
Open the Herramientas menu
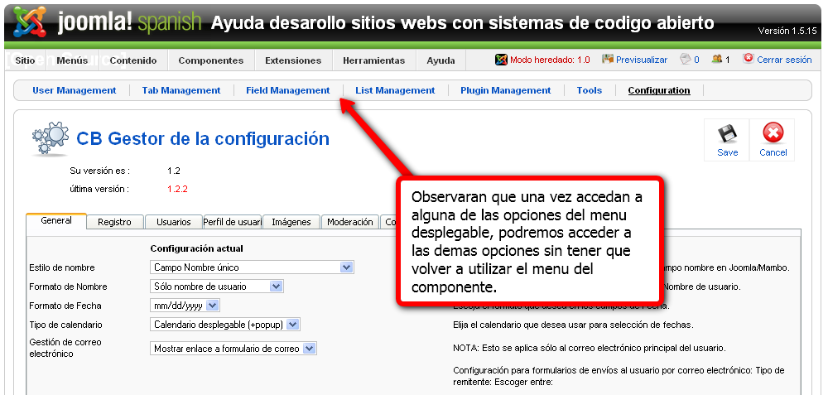[374, 60]
